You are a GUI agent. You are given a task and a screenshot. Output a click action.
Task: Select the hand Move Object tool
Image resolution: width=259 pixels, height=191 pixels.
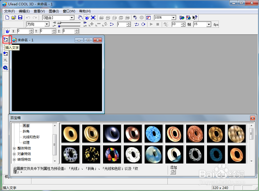(80, 17)
